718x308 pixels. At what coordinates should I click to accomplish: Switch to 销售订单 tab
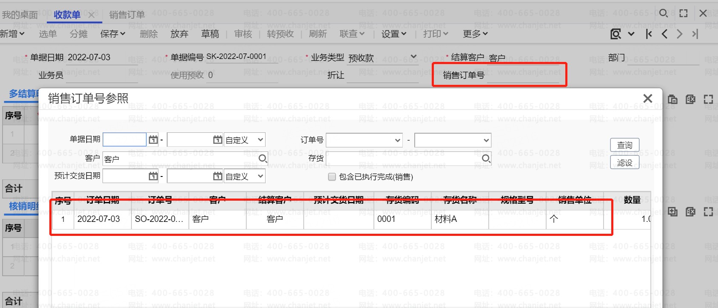point(127,15)
